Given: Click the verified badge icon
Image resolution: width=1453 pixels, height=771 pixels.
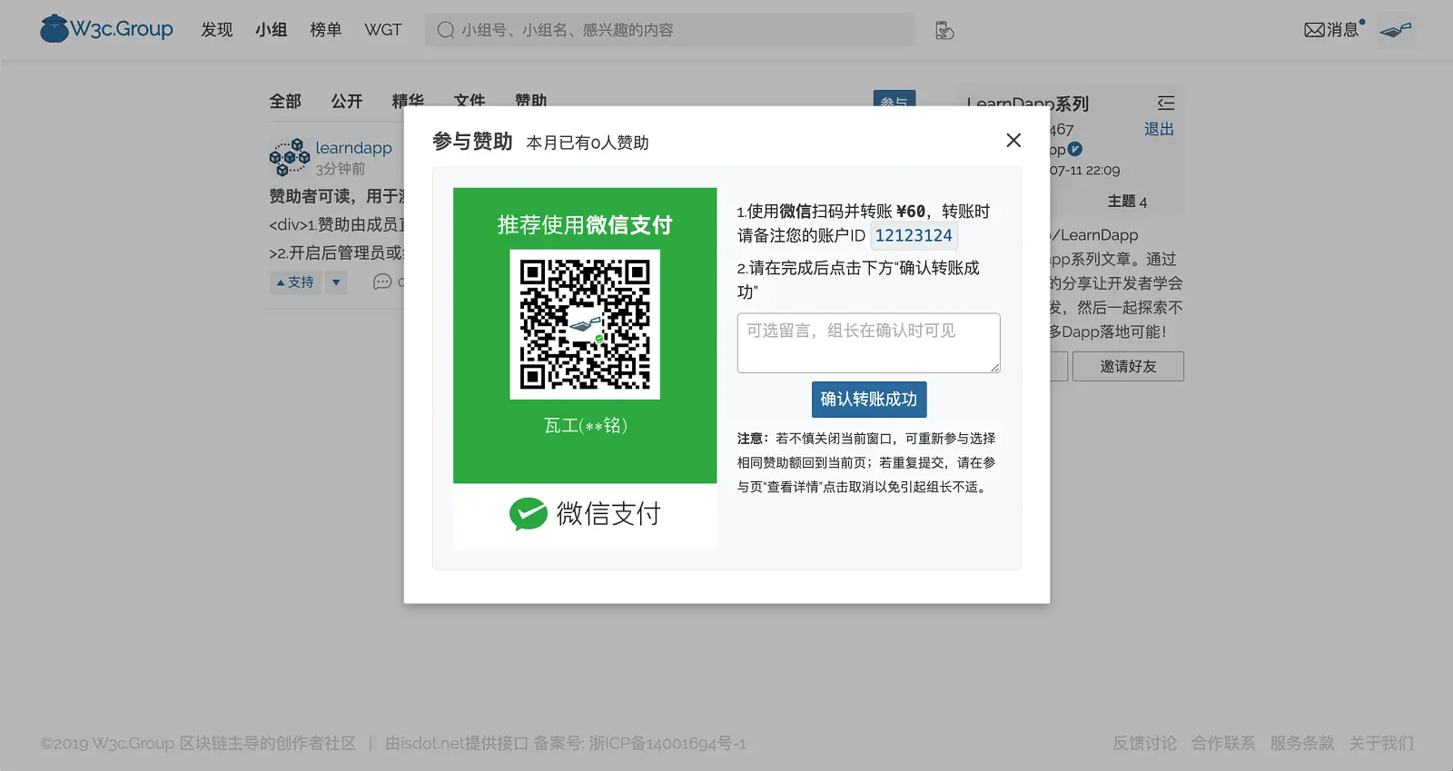Looking at the screenshot, I should [x=1075, y=149].
